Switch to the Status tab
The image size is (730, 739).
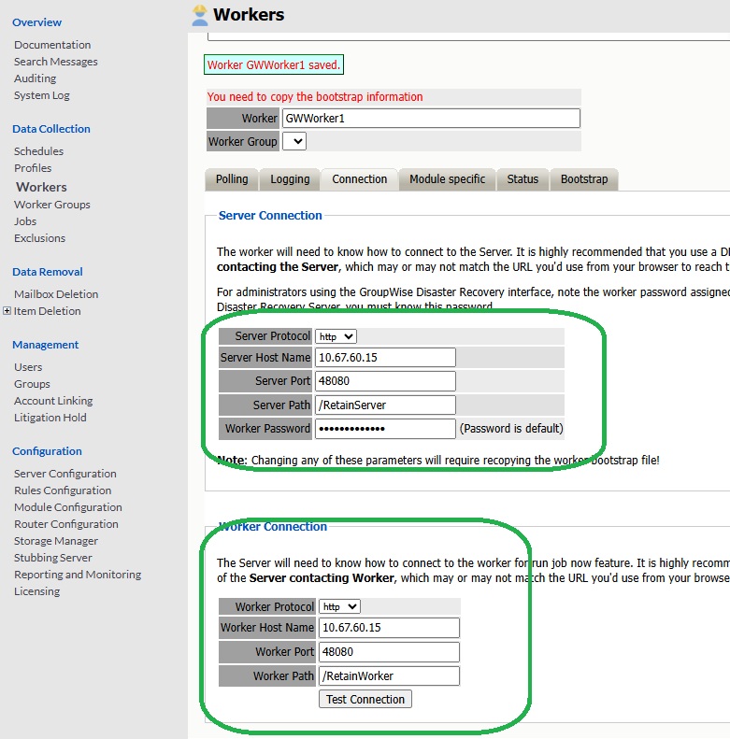[522, 179]
